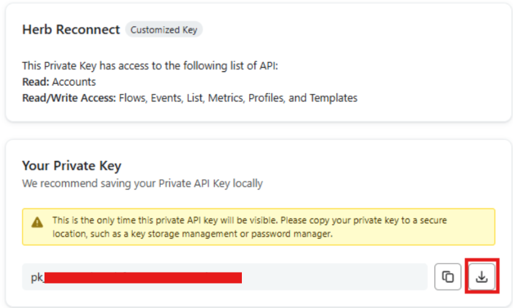Click the "Herb Reconnect" key name heading
This screenshot has height=308, width=513.
(71, 30)
